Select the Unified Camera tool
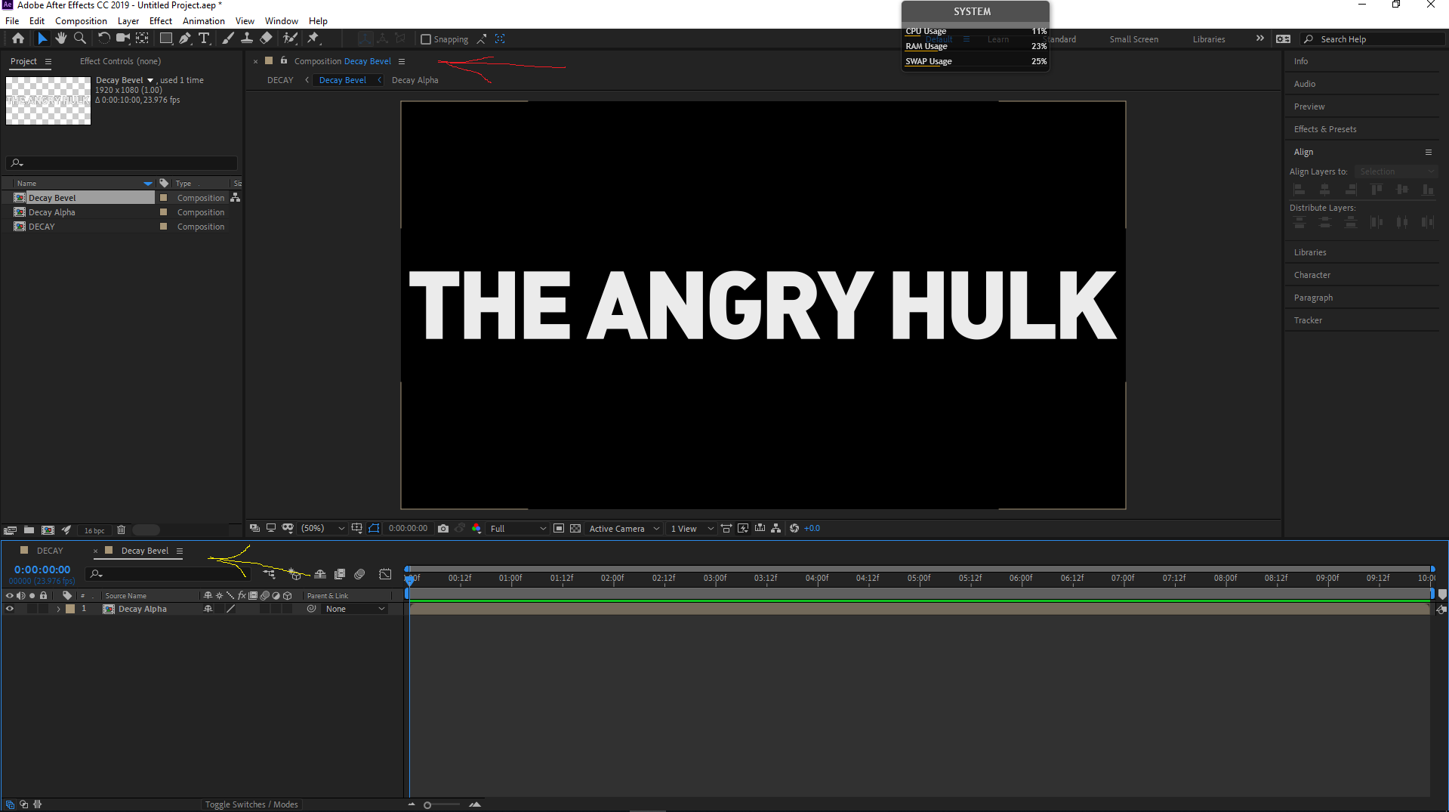 tap(123, 39)
